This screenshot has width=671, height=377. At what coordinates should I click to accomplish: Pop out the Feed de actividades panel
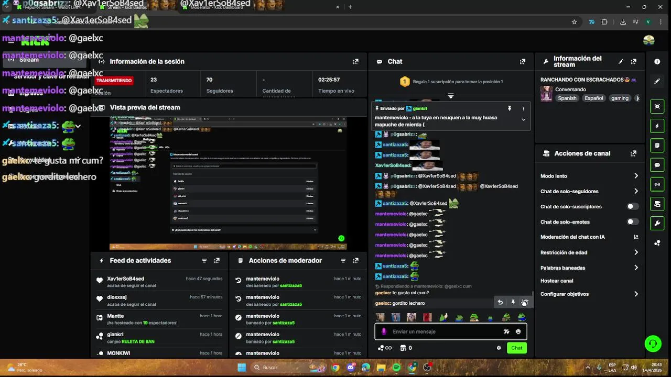coord(217,260)
